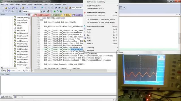Image resolution: width=181 pixels, height=101 pixels.
Task: Click the Paste toolbar icon
Action: pyautogui.click(x=23, y=8)
